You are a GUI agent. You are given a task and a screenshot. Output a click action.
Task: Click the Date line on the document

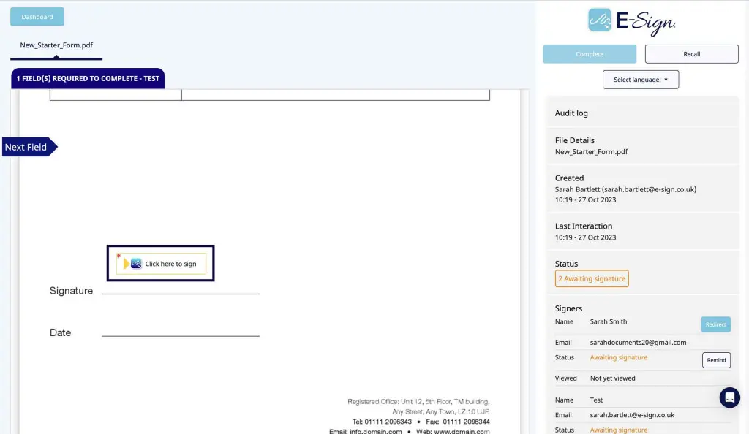[181, 335]
